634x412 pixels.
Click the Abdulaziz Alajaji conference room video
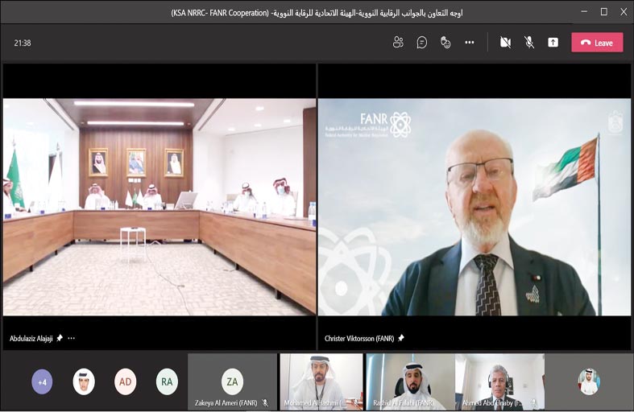click(160, 206)
